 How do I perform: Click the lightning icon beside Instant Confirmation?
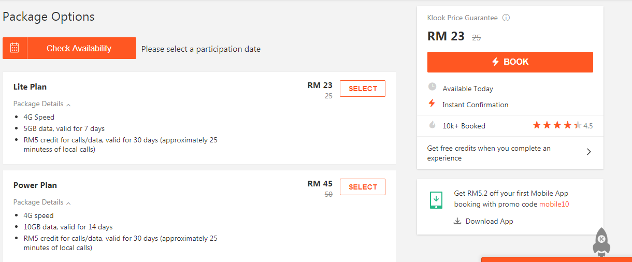coord(432,104)
